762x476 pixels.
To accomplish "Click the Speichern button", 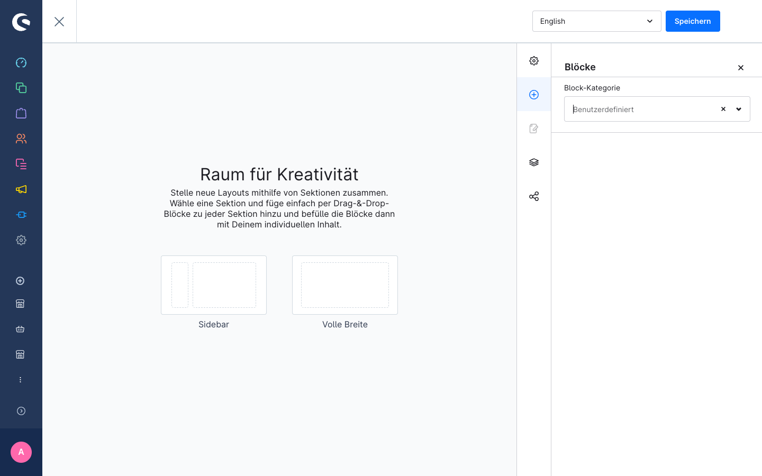I will click(693, 21).
